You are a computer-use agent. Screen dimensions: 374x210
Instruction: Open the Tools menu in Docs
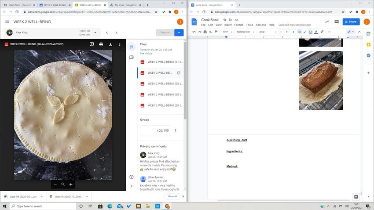tap(249, 25)
